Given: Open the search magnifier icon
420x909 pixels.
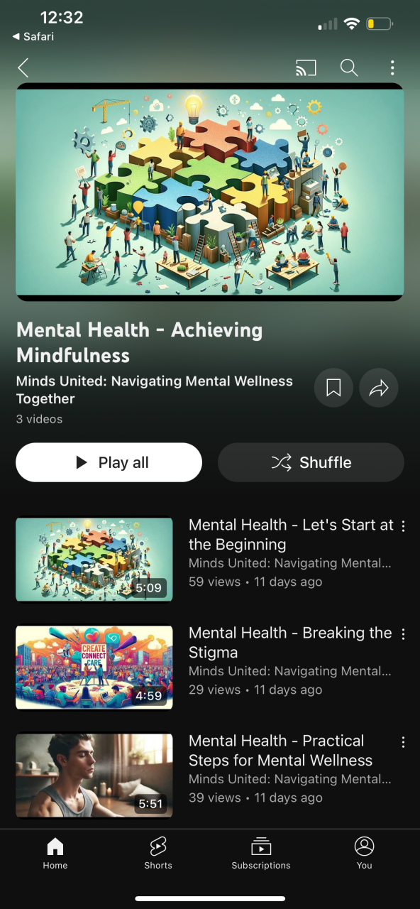Looking at the screenshot, I should (x=349, y=68).
